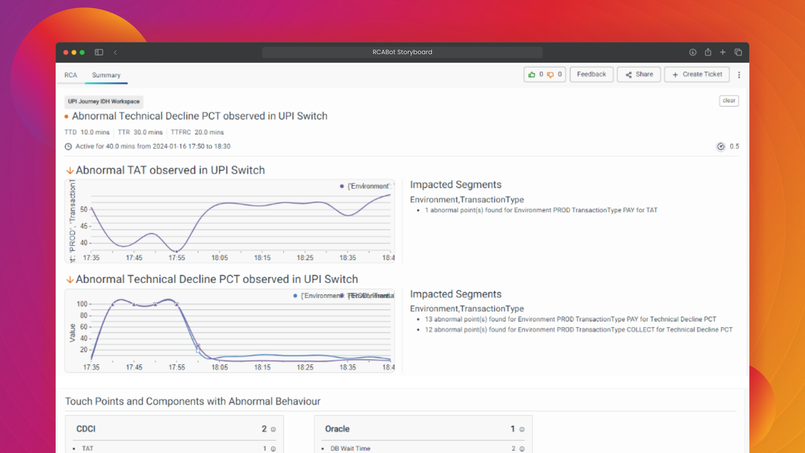Viewport: 805px width, 453px height.
Task: Select the Summary tab
Action: pos(106,75)
